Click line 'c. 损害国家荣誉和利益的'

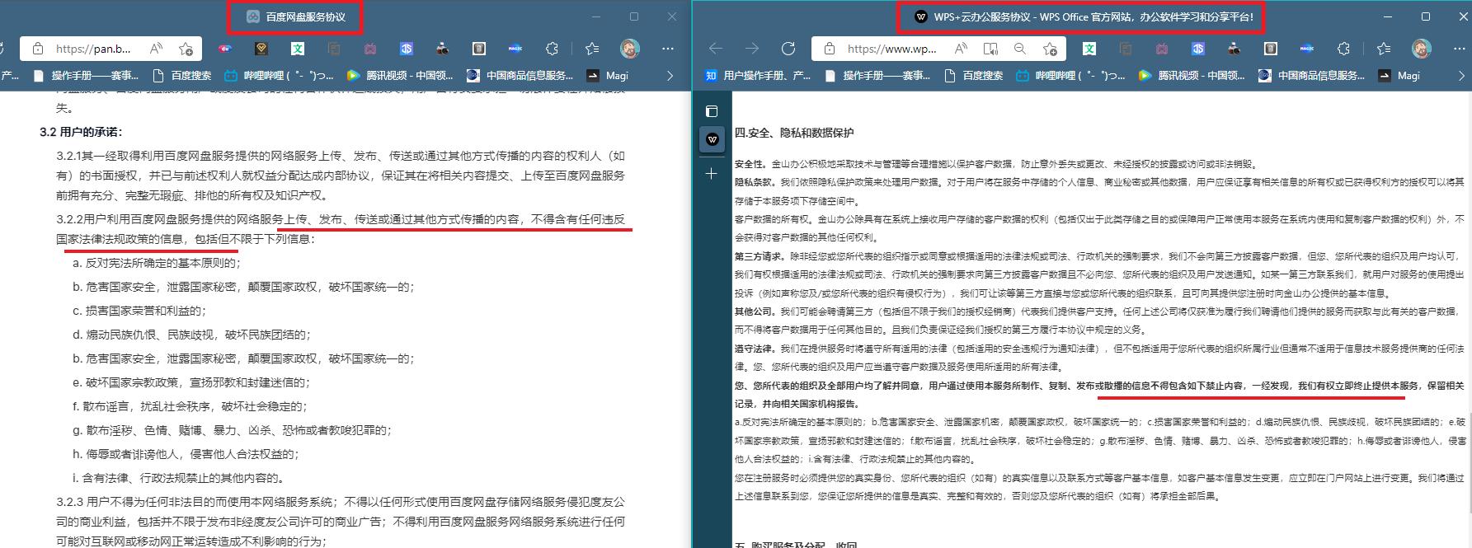(139, 311)
